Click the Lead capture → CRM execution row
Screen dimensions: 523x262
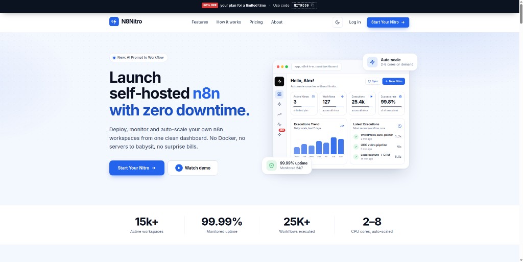coord(377,157)
